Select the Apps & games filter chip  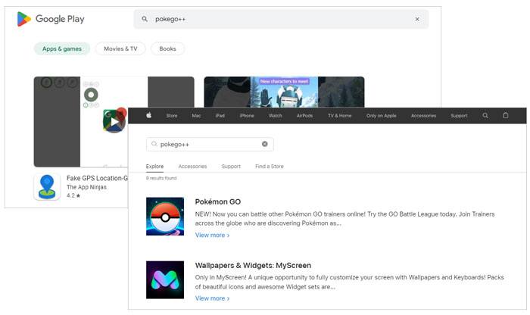[62, 48]
